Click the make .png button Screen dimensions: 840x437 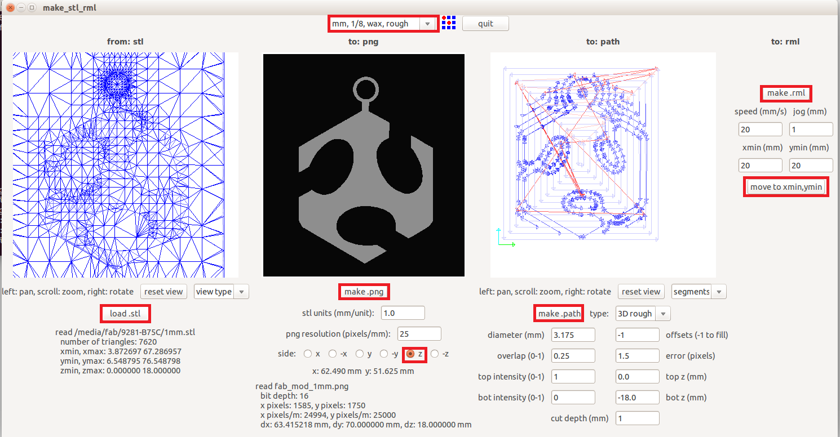[364, 292]
